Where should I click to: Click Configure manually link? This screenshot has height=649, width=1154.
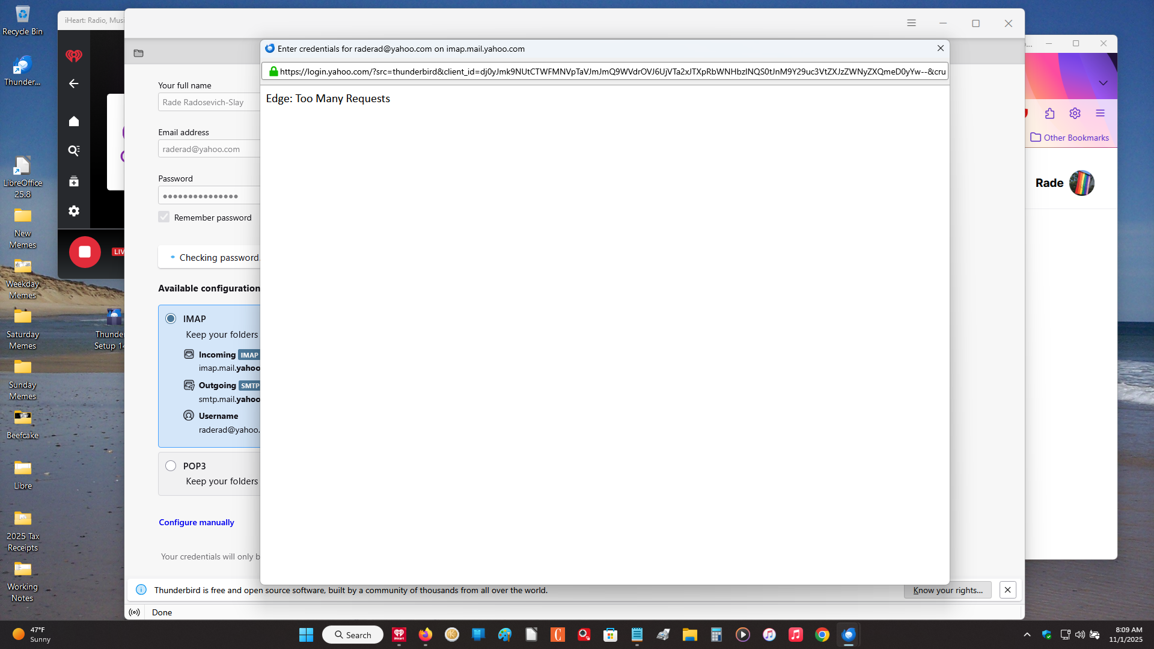tap(197, 522)
